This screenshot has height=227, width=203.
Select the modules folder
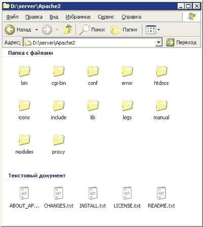tap(24, 144)
